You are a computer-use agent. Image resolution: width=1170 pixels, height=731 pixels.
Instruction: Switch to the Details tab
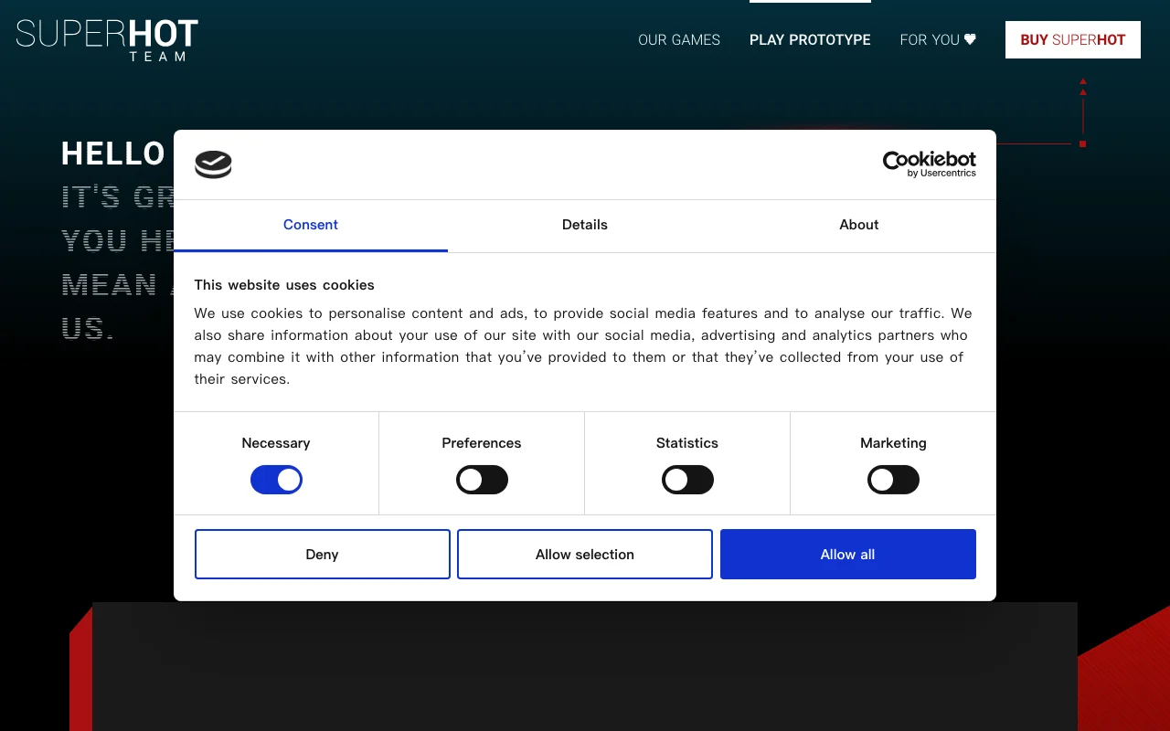585,225
